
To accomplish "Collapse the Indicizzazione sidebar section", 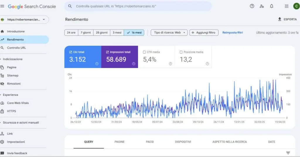I will pyautogui.click(x=1, y=59).
